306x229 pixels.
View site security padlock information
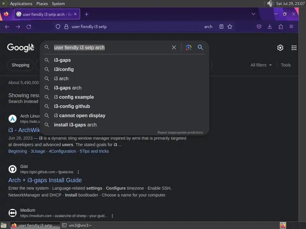[66, 27]
